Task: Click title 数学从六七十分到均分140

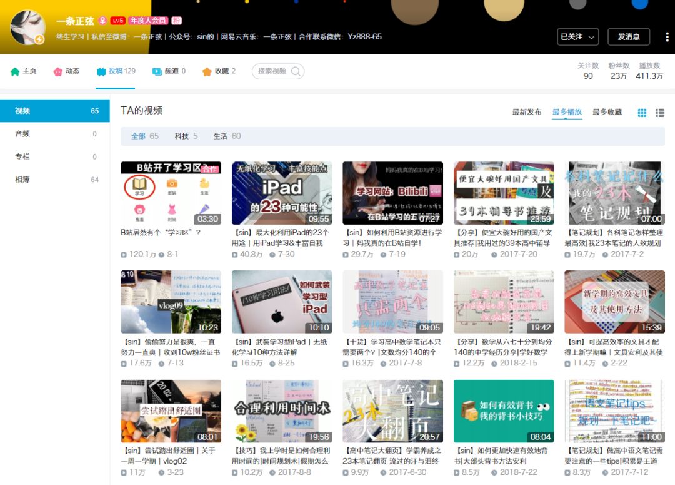Action: (x=502, y=347)
